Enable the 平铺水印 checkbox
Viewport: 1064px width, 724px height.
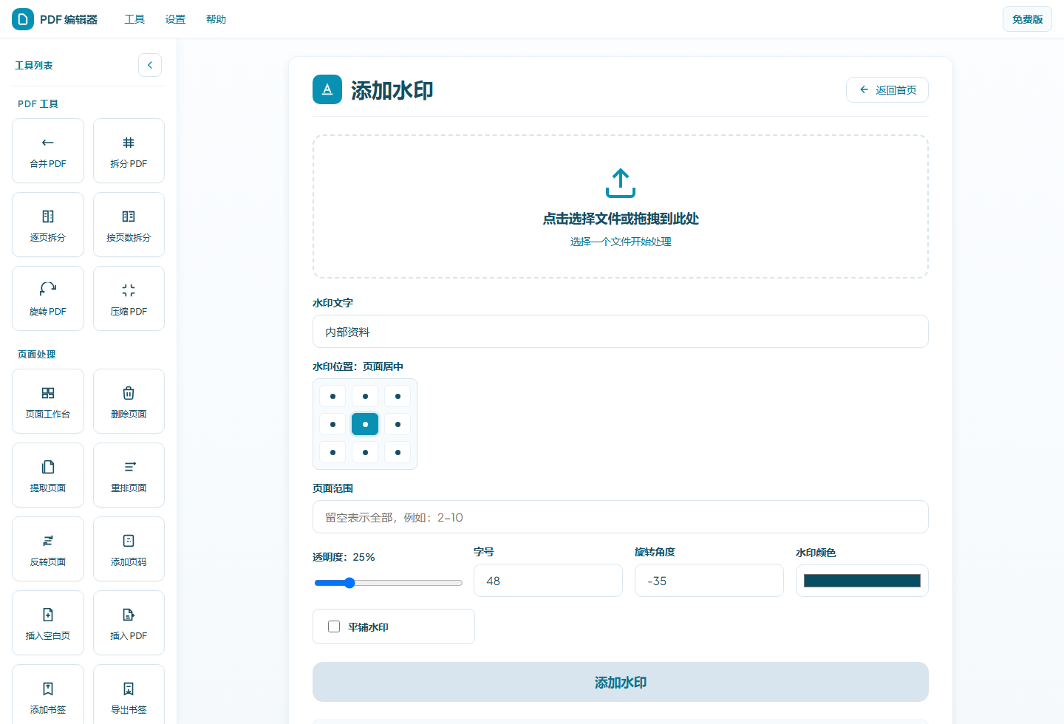point(334,626)
